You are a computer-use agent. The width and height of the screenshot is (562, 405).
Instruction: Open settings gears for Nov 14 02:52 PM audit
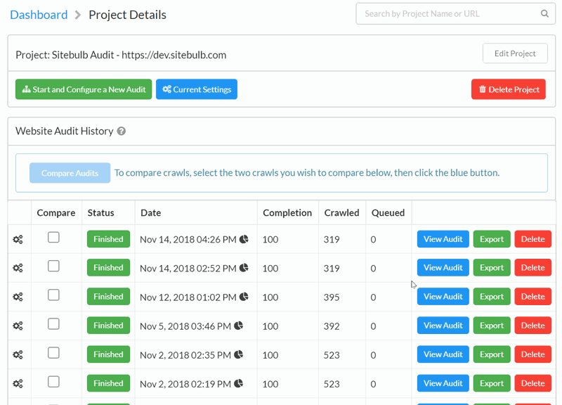click(18, 268)
